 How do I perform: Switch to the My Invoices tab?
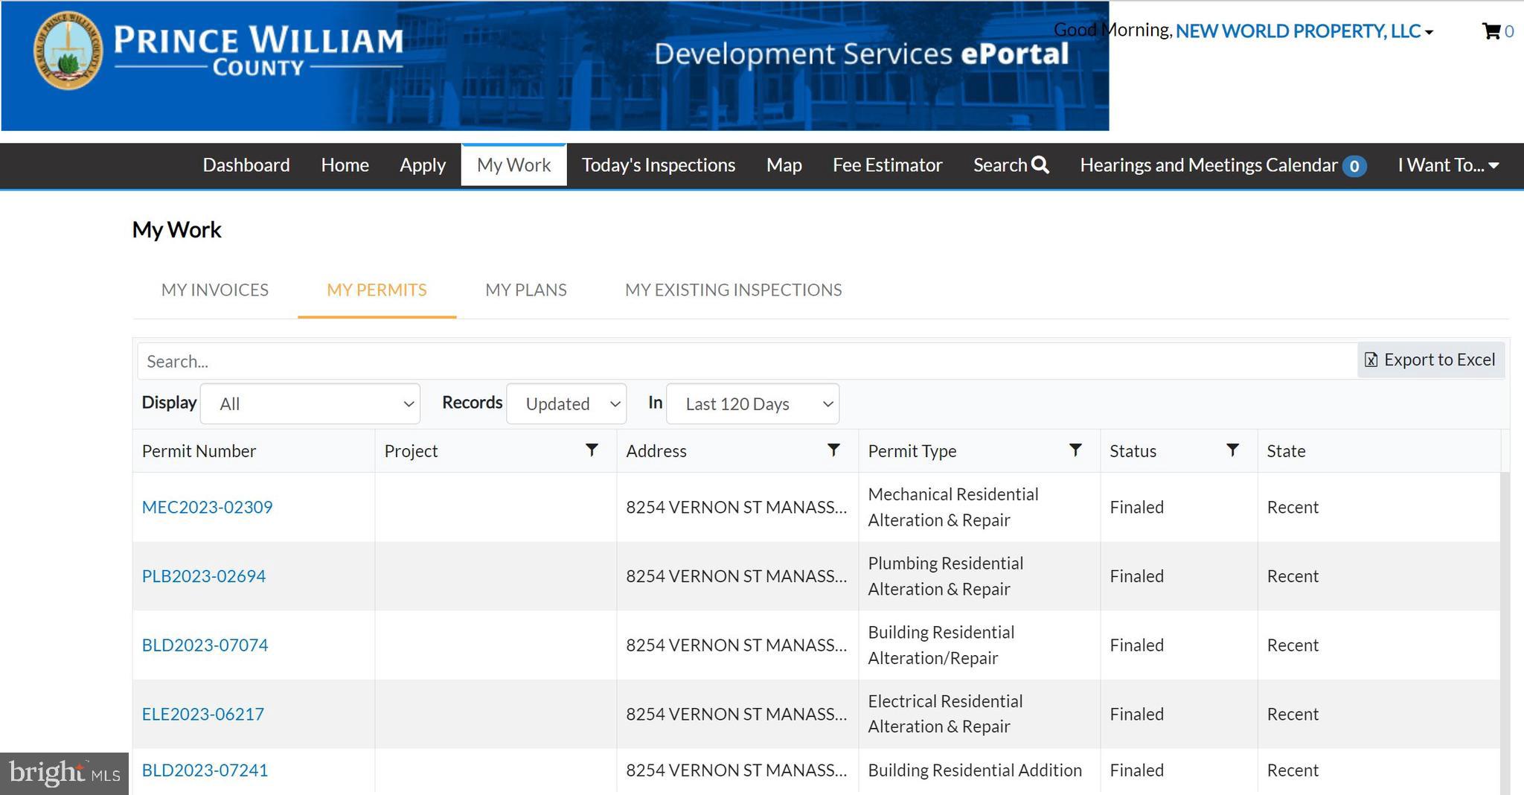(x=215, y=290)
